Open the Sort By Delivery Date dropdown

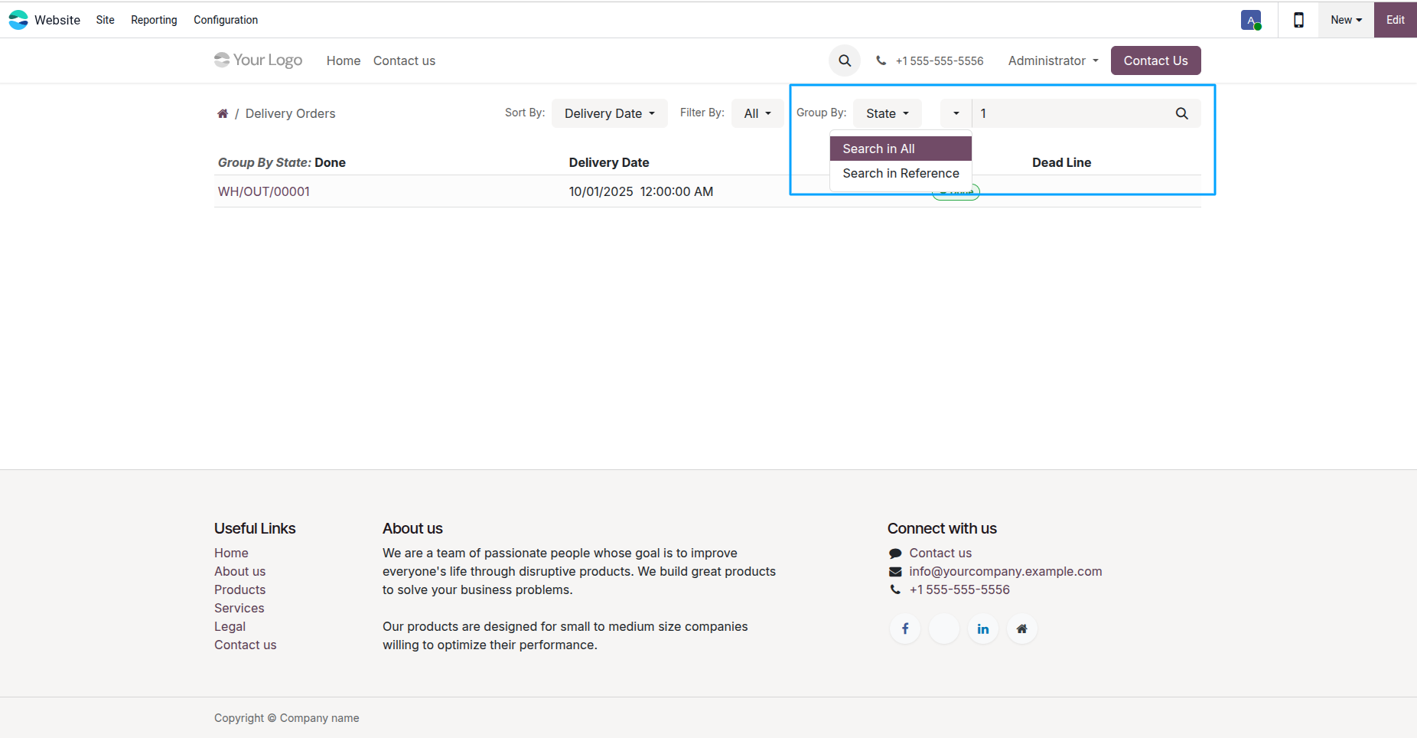tap(610, 113)
